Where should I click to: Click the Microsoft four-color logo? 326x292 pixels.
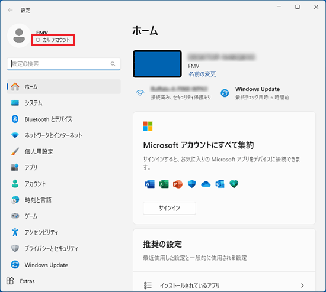[148, 126]
